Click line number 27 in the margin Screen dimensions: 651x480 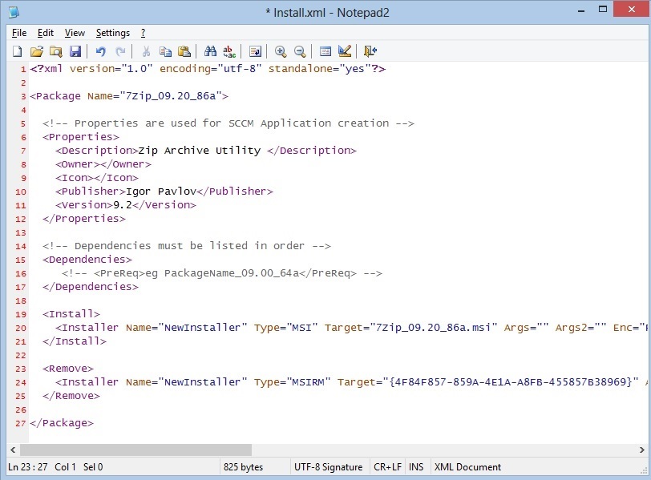pos(20,424)
